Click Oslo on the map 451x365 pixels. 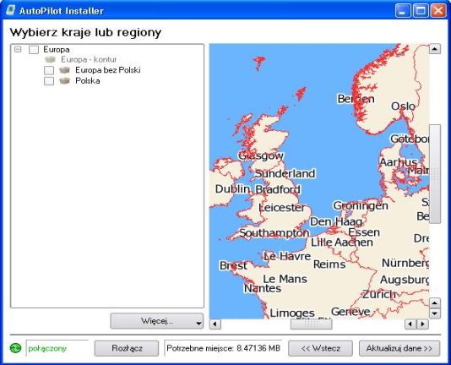point(403,106)
